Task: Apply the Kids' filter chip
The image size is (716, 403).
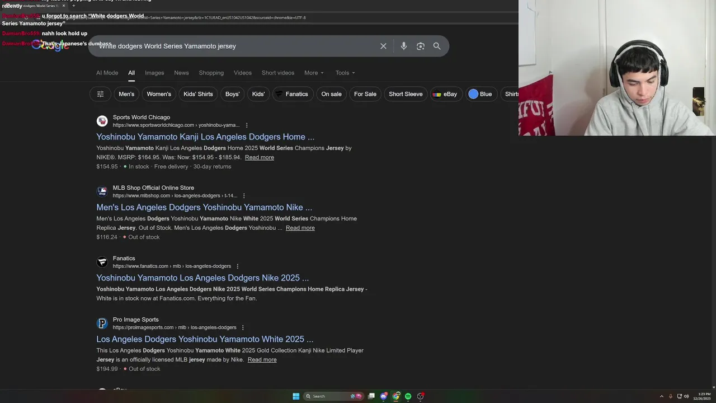Action: click(x=258, y=94)
